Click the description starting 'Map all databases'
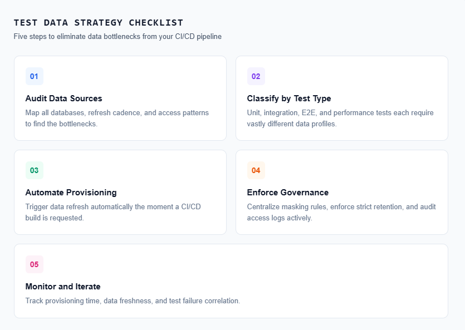The image size is (465, 330). click(117, 118)
